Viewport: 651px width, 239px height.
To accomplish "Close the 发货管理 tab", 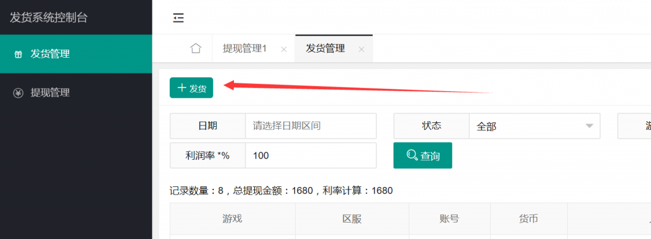I will (x=362, y=49).
